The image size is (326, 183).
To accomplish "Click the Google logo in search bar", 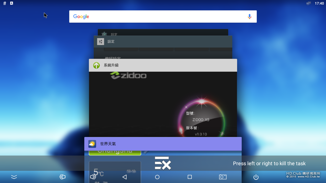I will 81,17.
